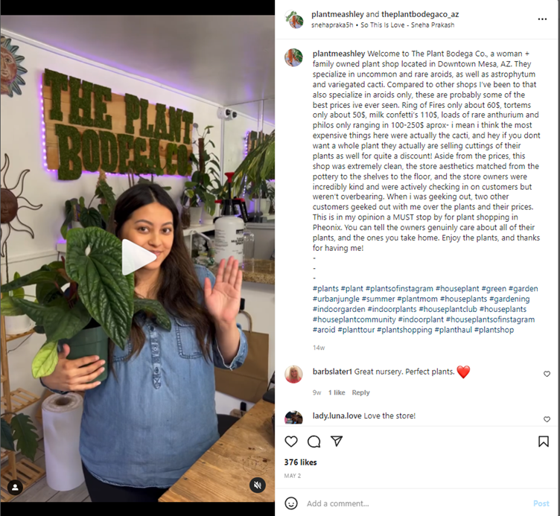The width and height of the screenshot is (560, 516).
Task: Open theplantbodegaco_az profile link
Action: click(x=420, y=14)
